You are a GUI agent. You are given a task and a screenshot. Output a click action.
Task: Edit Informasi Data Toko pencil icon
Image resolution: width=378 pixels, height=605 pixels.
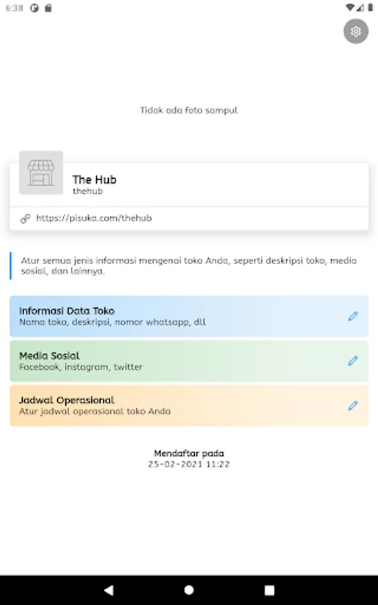tap(353, 316)
